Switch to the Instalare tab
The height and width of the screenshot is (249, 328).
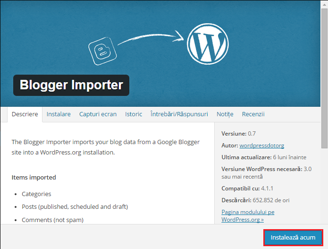(x=59, y=114)
